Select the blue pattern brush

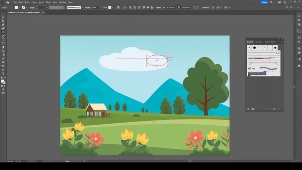(257, 74)
